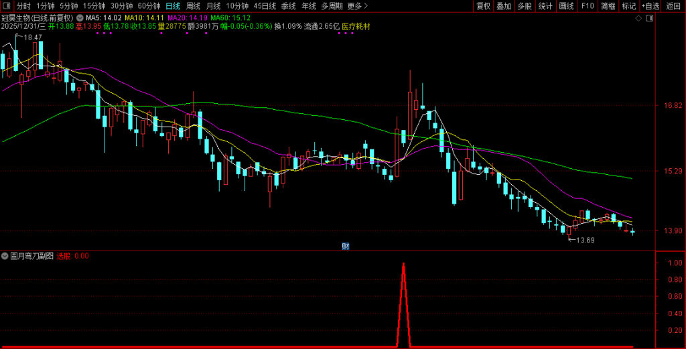The width and height of the screenshot is (686, 349).
Task: Open the 复权 adjustment menu
Action: pos(483,6)
